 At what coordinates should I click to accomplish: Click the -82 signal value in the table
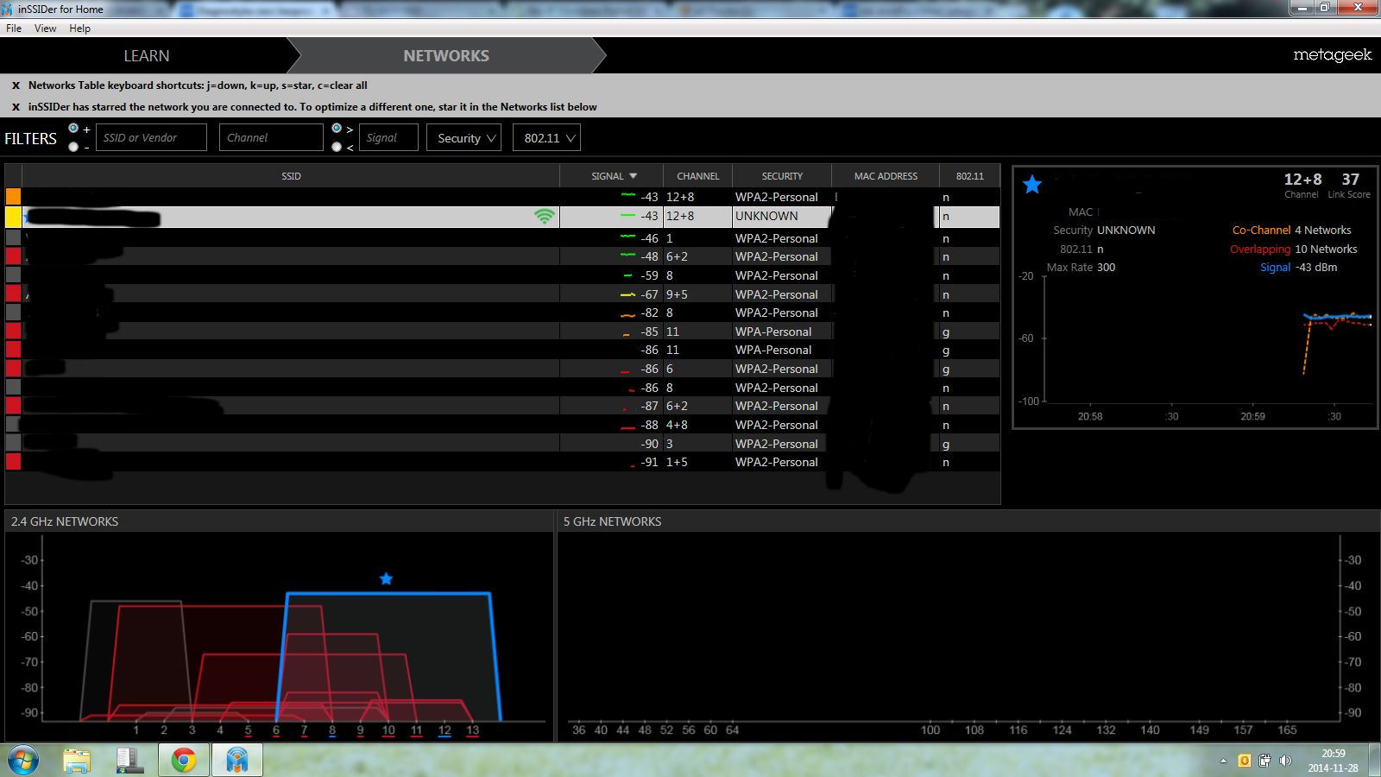649,313
